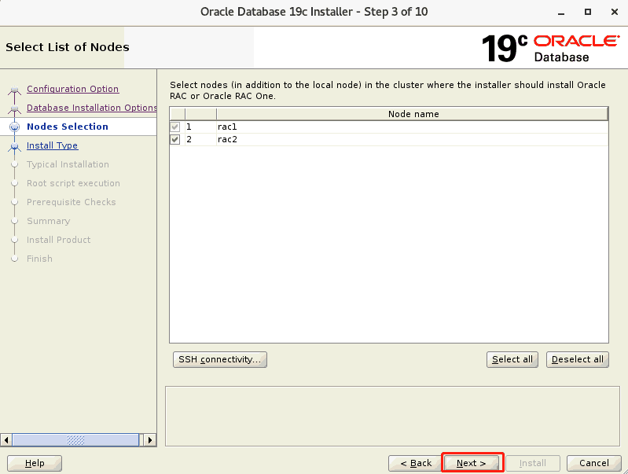The width and height of the screenshot is (628, 474).
Task: Select the current Nodes Selection step
Action: click(68, 127)
